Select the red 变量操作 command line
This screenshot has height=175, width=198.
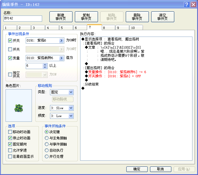[x=116, y=72]
